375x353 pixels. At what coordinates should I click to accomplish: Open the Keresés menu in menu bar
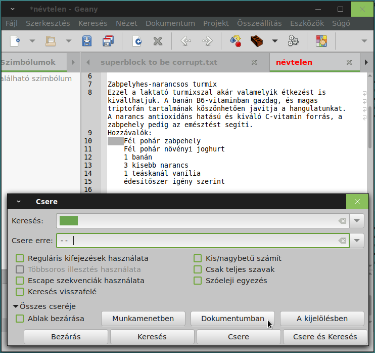[93, 23]
